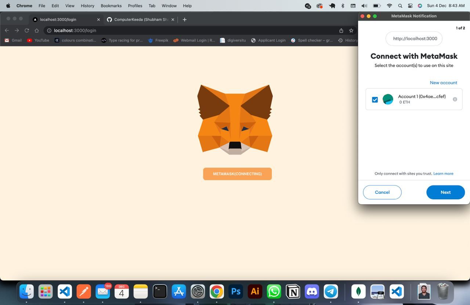Click the TablePlus elephant menu bar icon
Image resolution: width=470 pixels, height=305 pixels.
pyautogui.click(x=332, y=6)
